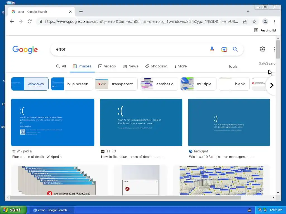Open a new tab with the plus button
286x214 pixels.
[x=81, y=12]
